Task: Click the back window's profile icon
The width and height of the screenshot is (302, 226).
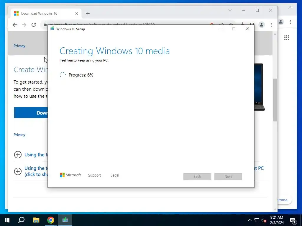Action: (x=281, y=22)
